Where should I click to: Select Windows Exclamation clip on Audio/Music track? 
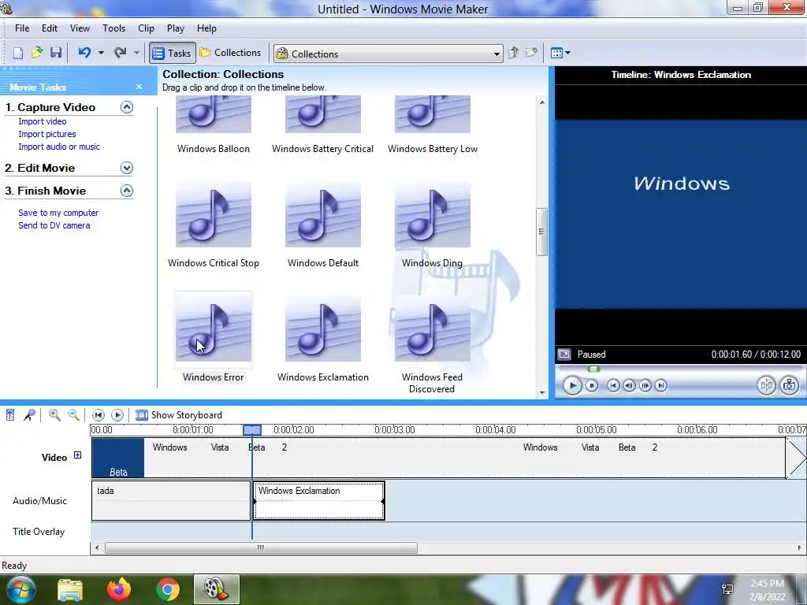(x=319, y=500)
